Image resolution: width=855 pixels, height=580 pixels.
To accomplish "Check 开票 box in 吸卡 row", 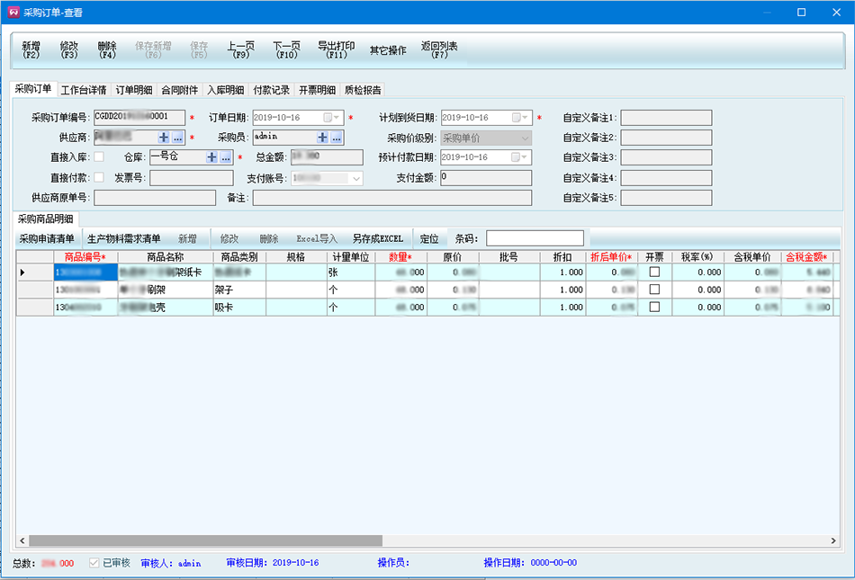I will [x=654, y=307].
